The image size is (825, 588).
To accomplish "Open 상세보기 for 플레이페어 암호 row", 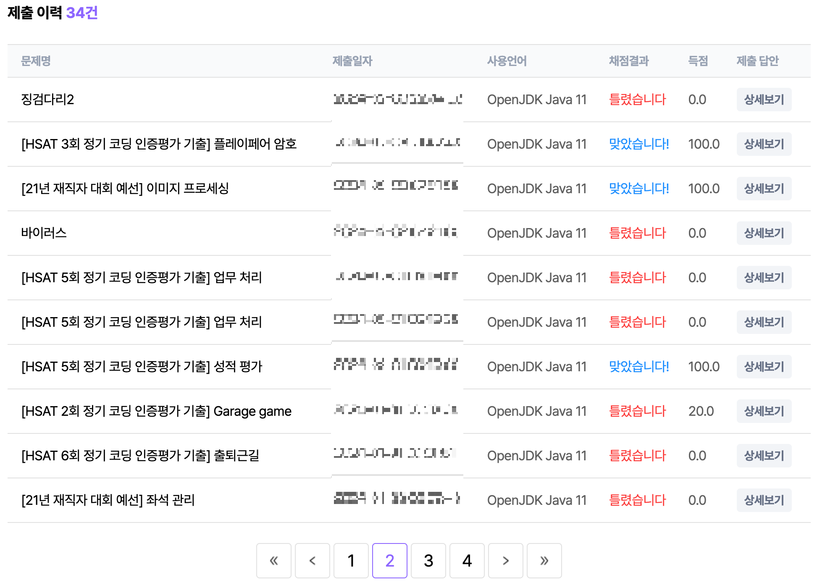I will (764, 144).
